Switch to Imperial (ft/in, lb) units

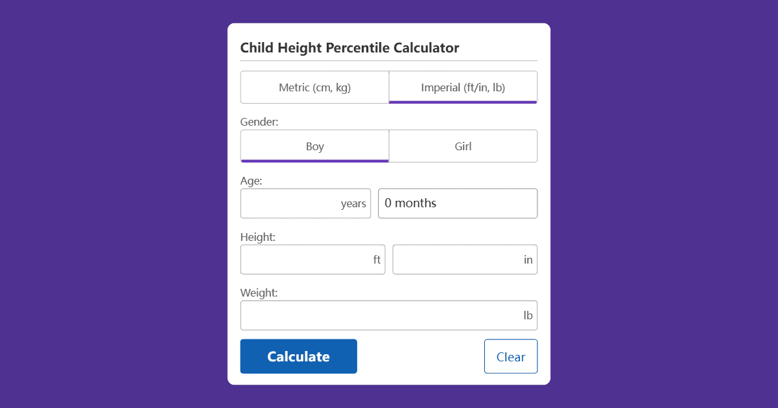[x=463, y=87]
